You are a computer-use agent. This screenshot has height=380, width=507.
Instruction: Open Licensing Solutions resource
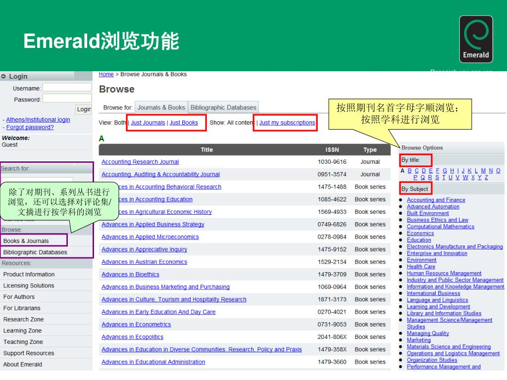point(29,285)
